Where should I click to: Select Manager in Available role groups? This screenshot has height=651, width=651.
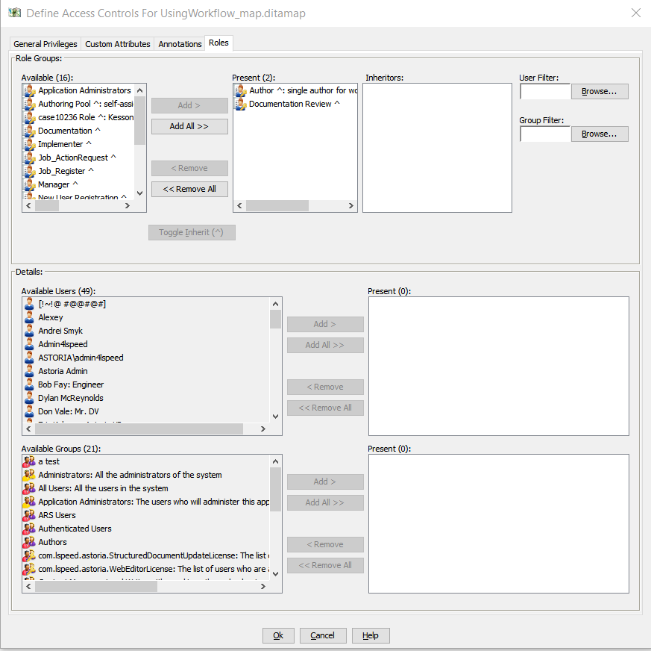click(54, 184)
